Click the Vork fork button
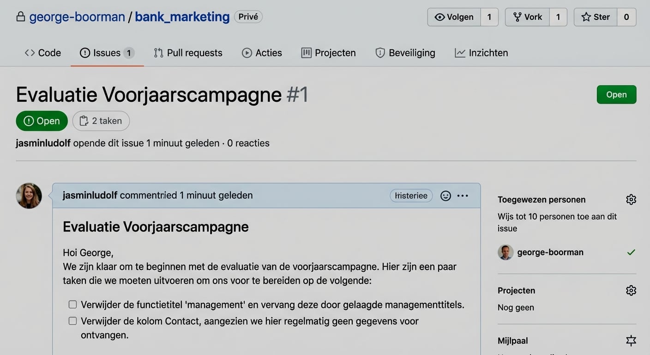This screenshot has width=650, height=355. pyautogui.click(x=528, y=17)
